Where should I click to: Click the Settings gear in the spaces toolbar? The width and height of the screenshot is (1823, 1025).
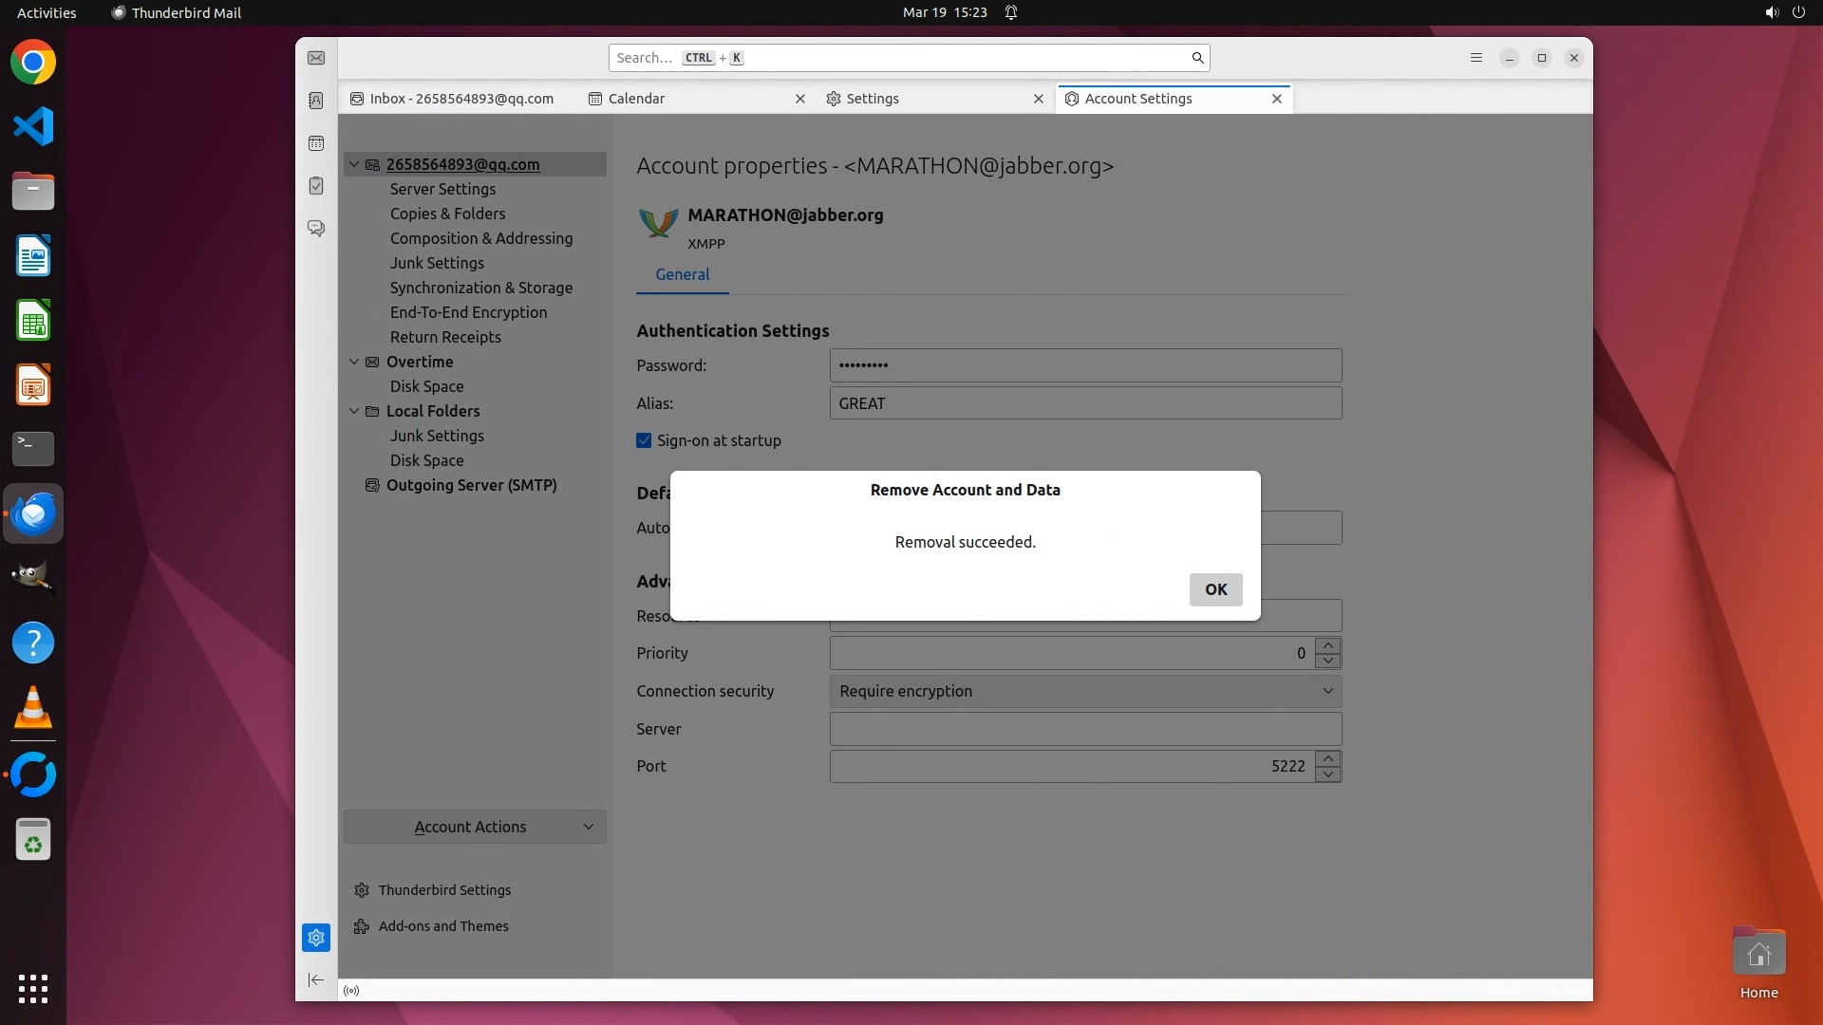coord(316,938)
